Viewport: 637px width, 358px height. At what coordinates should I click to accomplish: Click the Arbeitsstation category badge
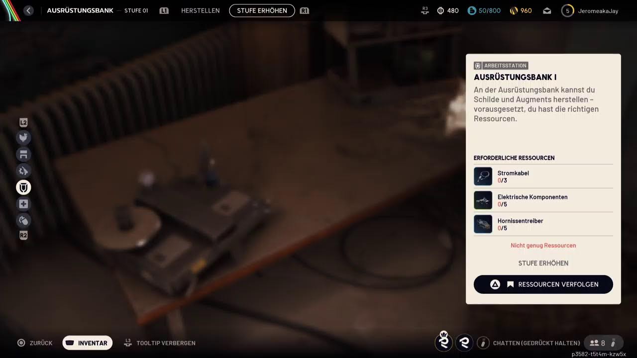point(501,66)
